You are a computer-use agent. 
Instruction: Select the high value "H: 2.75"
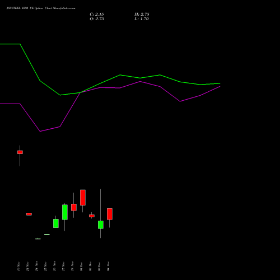142,15
